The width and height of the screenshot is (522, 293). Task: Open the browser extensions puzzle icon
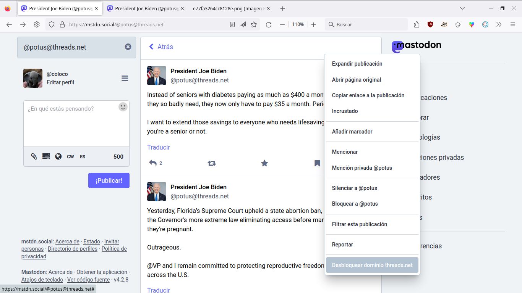pos(417,24)
